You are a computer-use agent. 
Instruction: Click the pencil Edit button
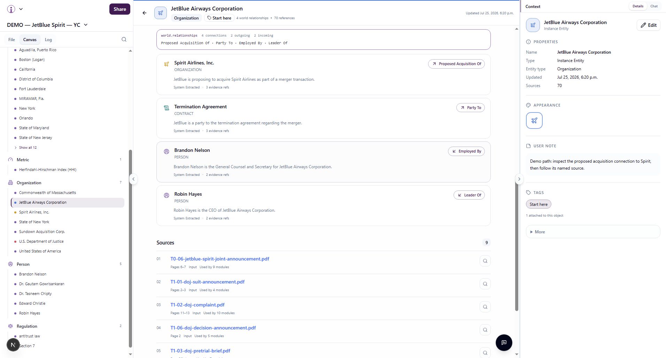[x=649, y=25]
